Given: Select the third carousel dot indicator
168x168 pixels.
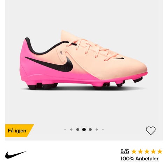Looking at the screenshot, I should pyautogui.click(x=78, y=129).
